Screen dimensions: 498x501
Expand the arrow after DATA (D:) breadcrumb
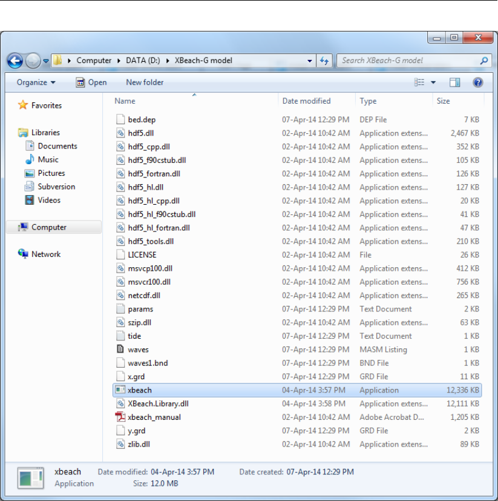pos(167,61)
